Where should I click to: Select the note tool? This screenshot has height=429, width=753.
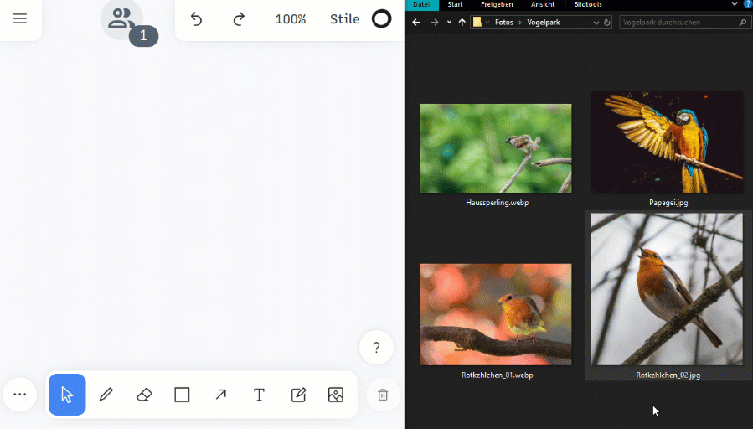click(297, 395)
